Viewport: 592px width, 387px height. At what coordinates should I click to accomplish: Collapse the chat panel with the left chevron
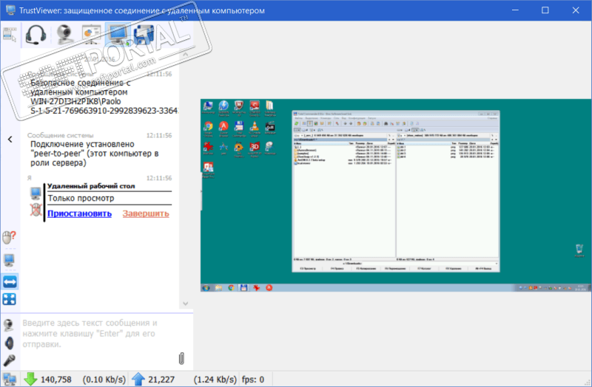click(10, 140)
